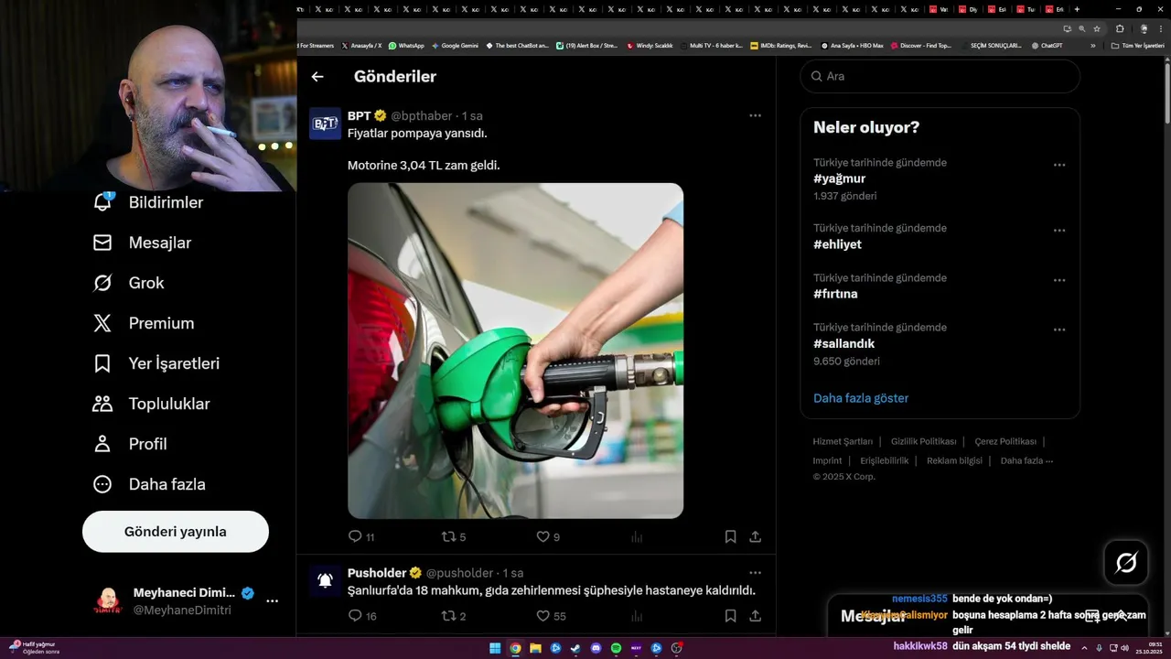Reply to the BPT post with 11 replies
The height and width of the screenshot is (659, 1171).
pyautogui.click(x=361, y=537)
